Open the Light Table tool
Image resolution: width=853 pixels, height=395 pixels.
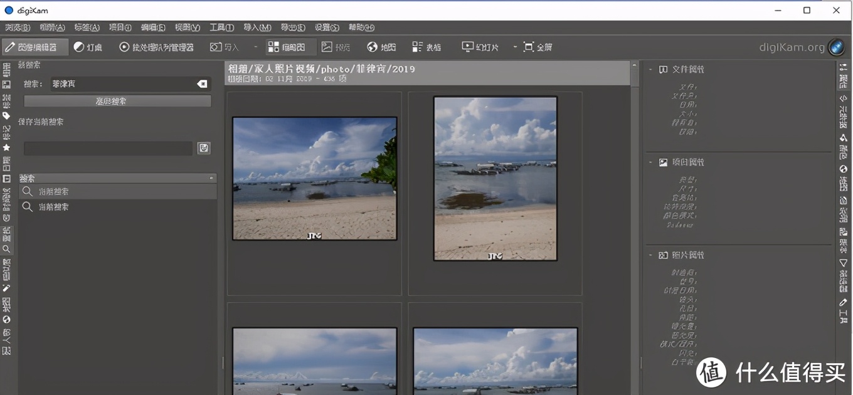click(88, 47)
